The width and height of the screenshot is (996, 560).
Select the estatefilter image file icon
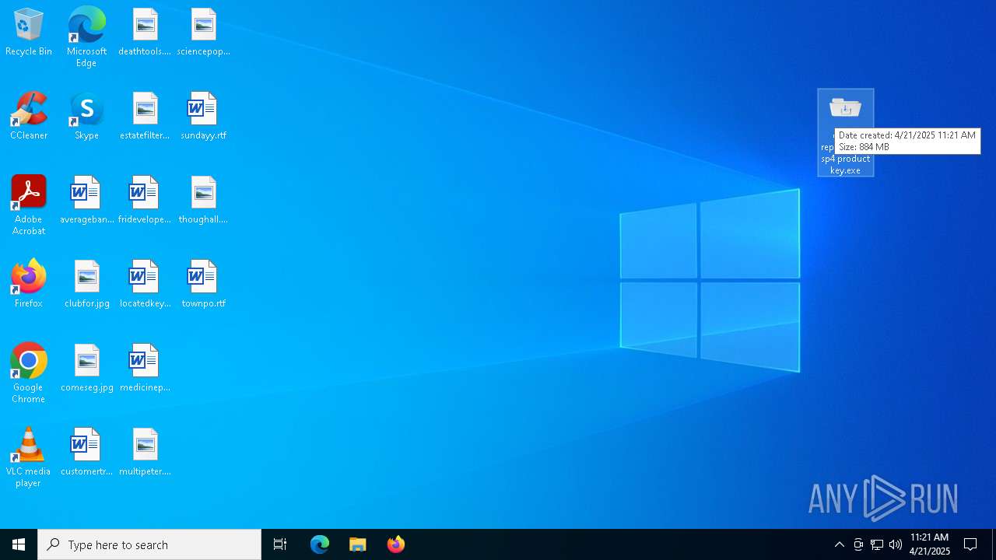pyautogui.click(x=145, y=117)
